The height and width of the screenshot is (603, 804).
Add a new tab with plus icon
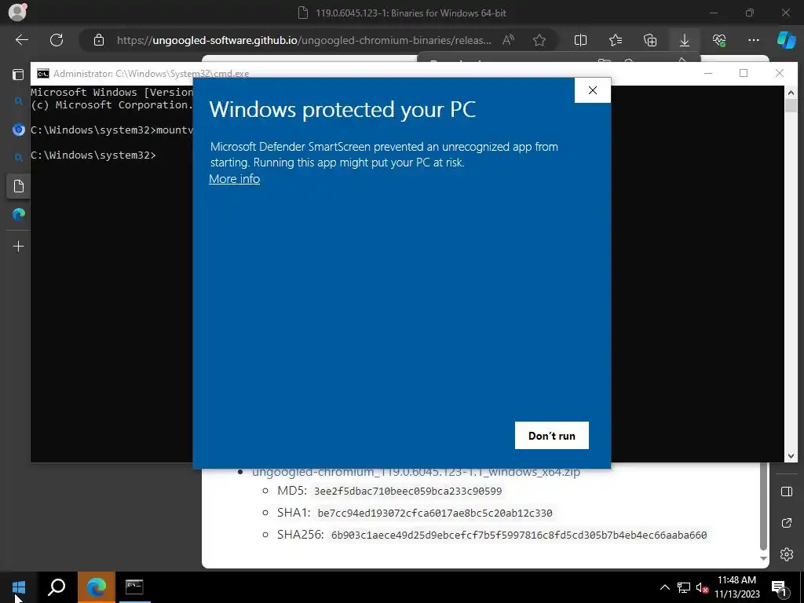point(19,247)
